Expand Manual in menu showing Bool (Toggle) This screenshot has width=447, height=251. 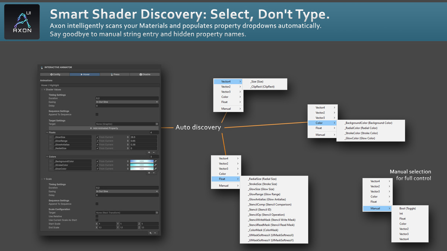pos(377,209)
